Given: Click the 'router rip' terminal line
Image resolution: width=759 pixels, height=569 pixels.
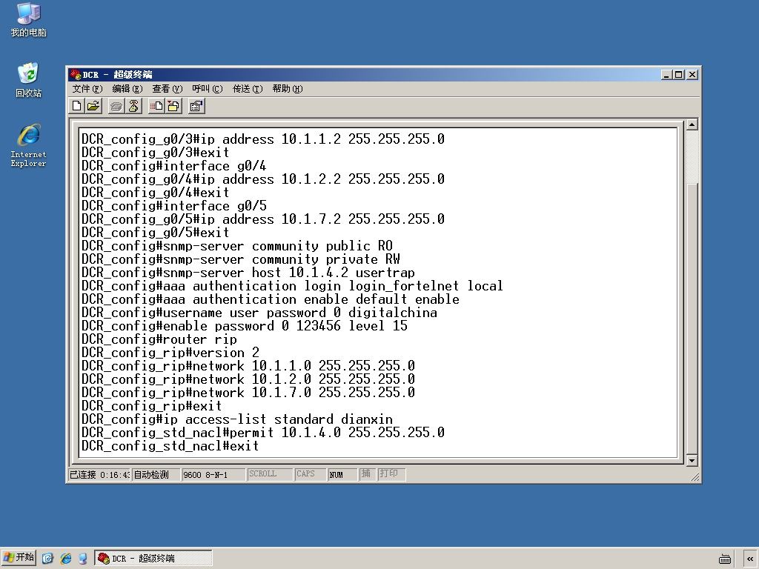Looking at the screenshot, I should pos(159,339).
